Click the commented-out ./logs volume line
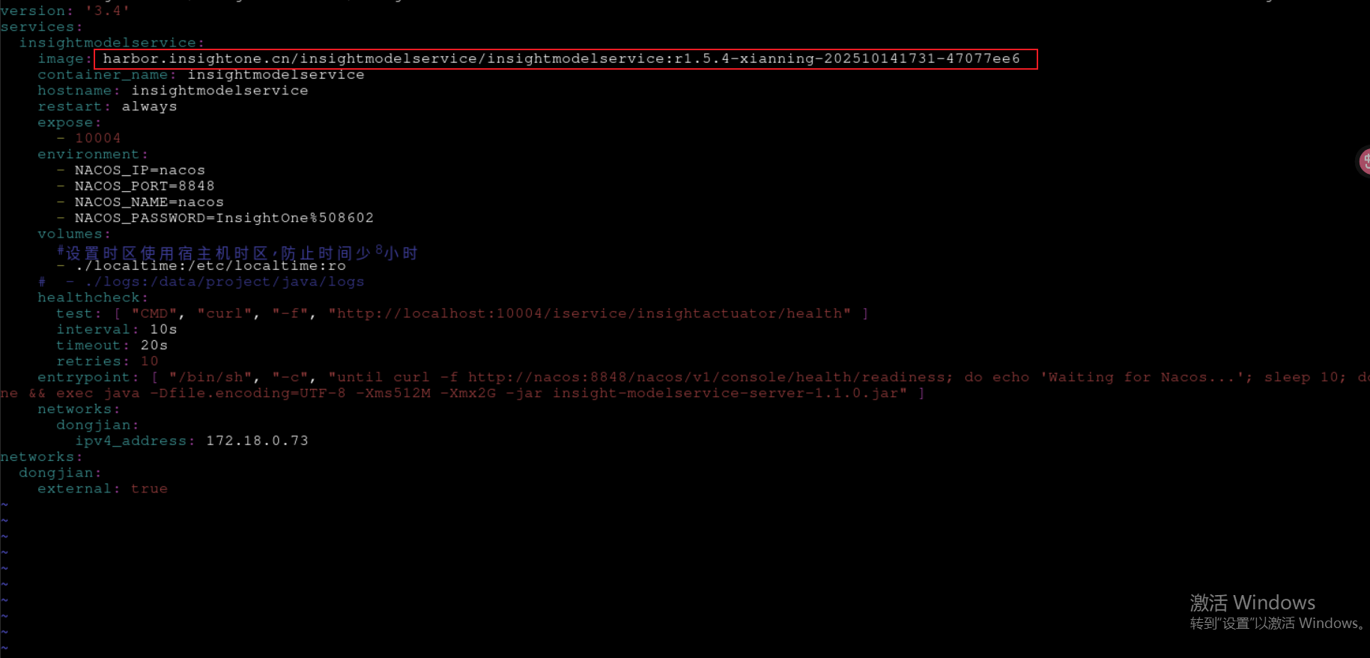Image resolution: width=1370 pixels, height=658 pixels. click(x=201, y=282)
